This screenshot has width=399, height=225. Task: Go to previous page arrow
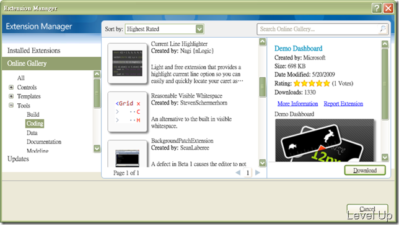(238, 172)
